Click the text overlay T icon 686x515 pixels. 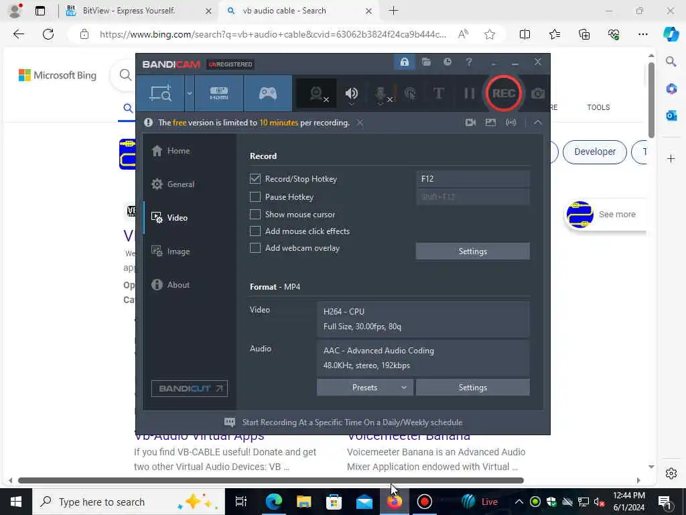438,93
